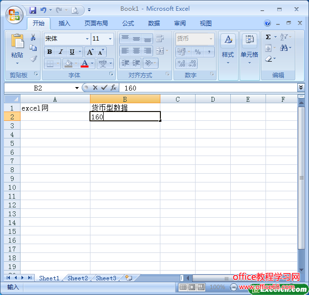Activate the Format Painter brush

point(33,59)
